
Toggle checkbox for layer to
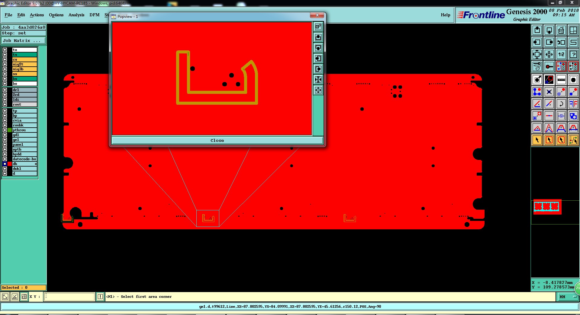[5, 50]
